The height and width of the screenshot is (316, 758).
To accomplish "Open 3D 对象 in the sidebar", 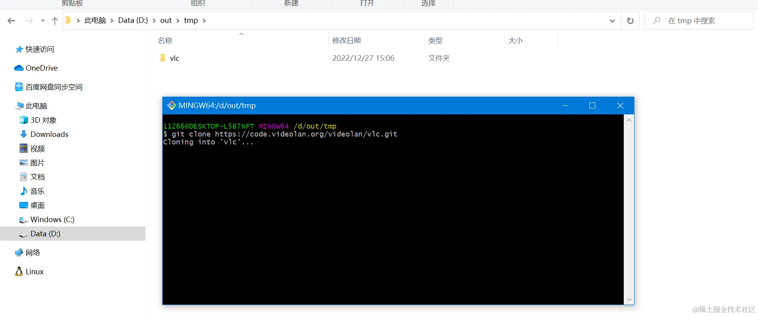I will click(43, 120).
